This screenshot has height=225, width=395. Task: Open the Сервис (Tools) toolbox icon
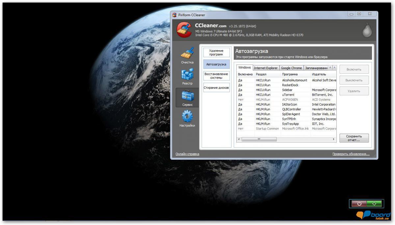(x=187, y=96)
